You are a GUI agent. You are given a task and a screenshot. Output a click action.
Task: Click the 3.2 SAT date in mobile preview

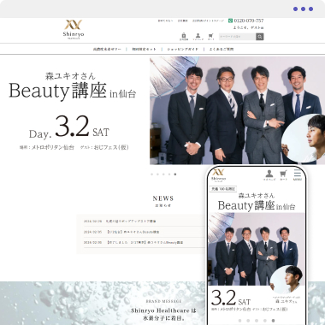point(231,298)
